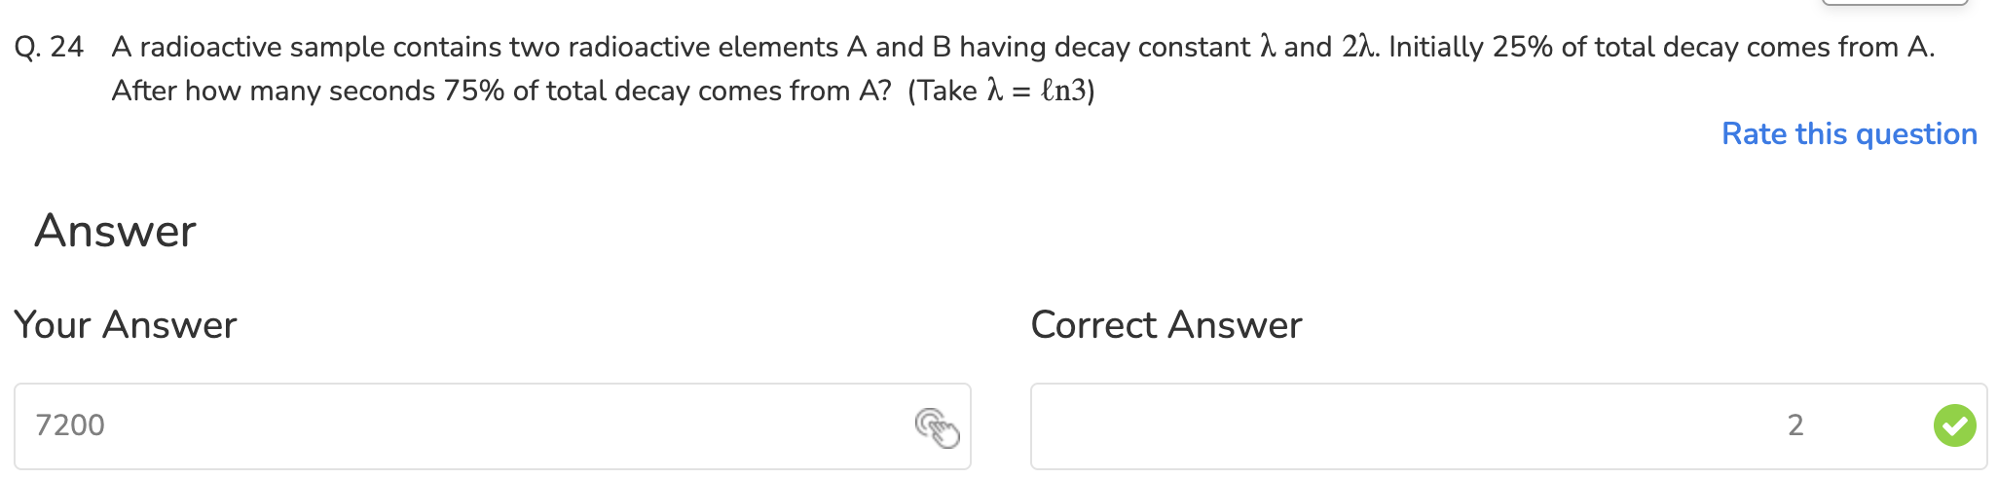This screenshot has height=479, width=1998.
Task: Click the 2λ decay constant symbol
Action: [x=1358, y=47]
